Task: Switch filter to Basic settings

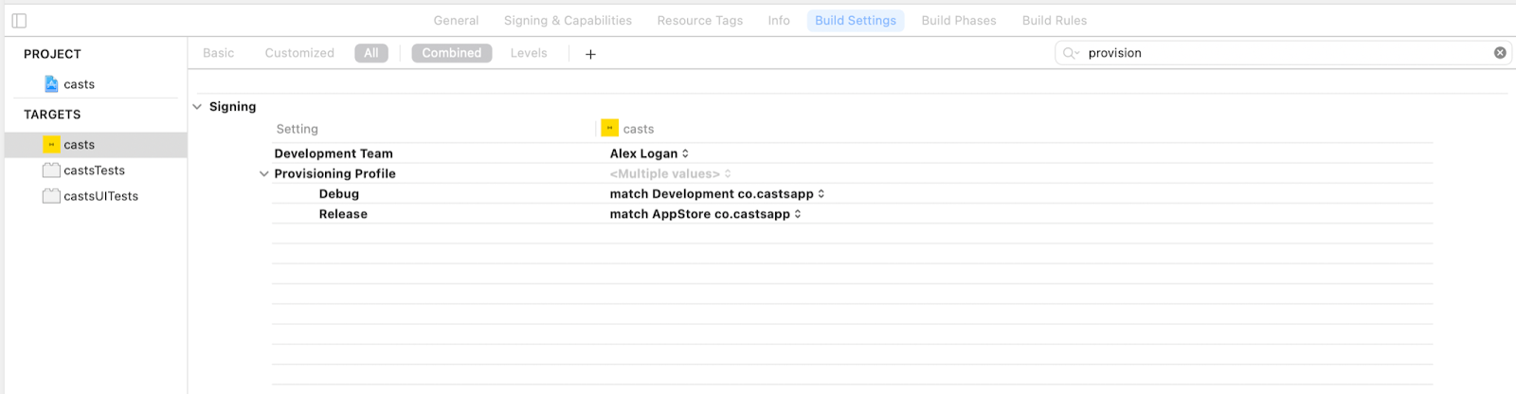Action: 218,53
